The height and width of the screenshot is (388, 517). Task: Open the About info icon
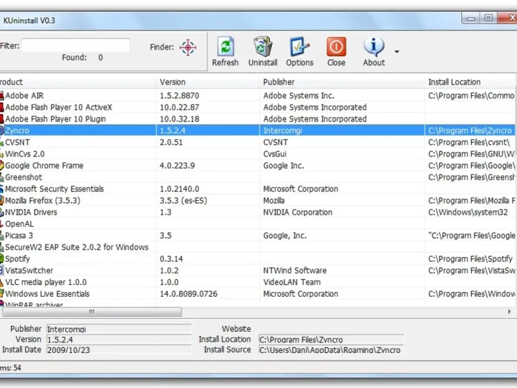[374, 47]
